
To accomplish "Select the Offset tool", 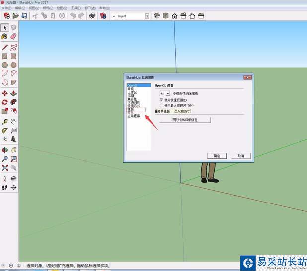I will [13, 111].
